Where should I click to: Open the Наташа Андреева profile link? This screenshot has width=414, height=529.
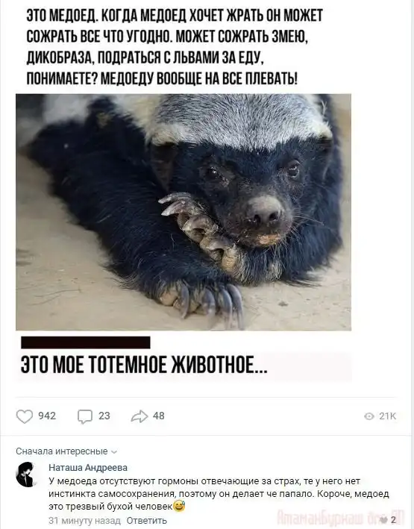(x=88, y=468)
